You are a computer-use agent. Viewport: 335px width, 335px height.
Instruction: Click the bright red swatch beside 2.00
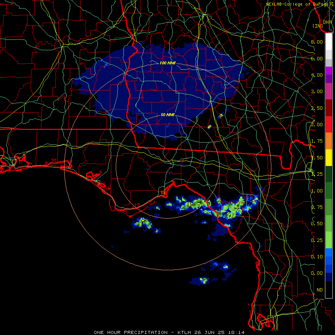pyautogui.click(x=329, y=124)
